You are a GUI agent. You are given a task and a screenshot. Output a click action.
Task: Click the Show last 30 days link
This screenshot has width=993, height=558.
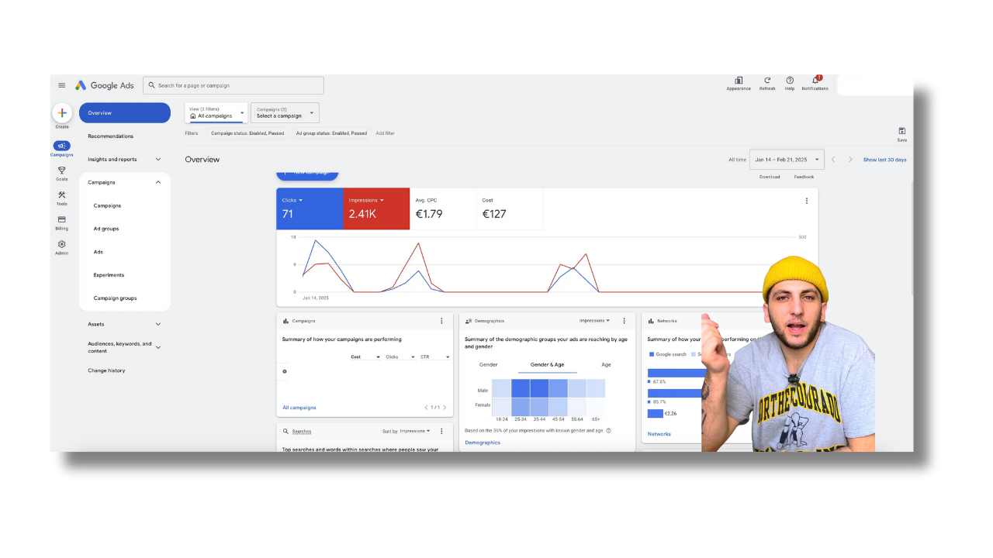884,160
